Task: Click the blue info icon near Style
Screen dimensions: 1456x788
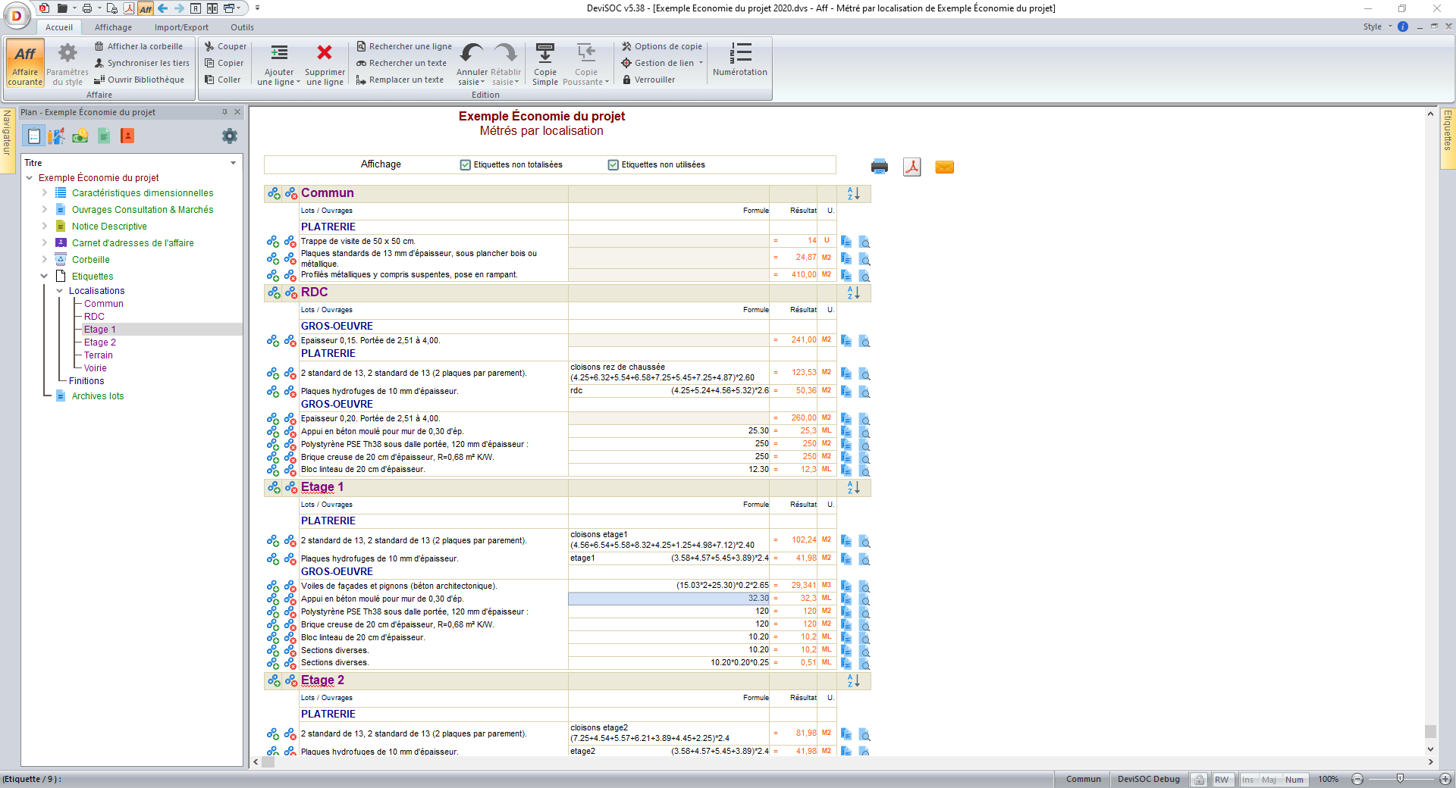Action: [1403, 27]
